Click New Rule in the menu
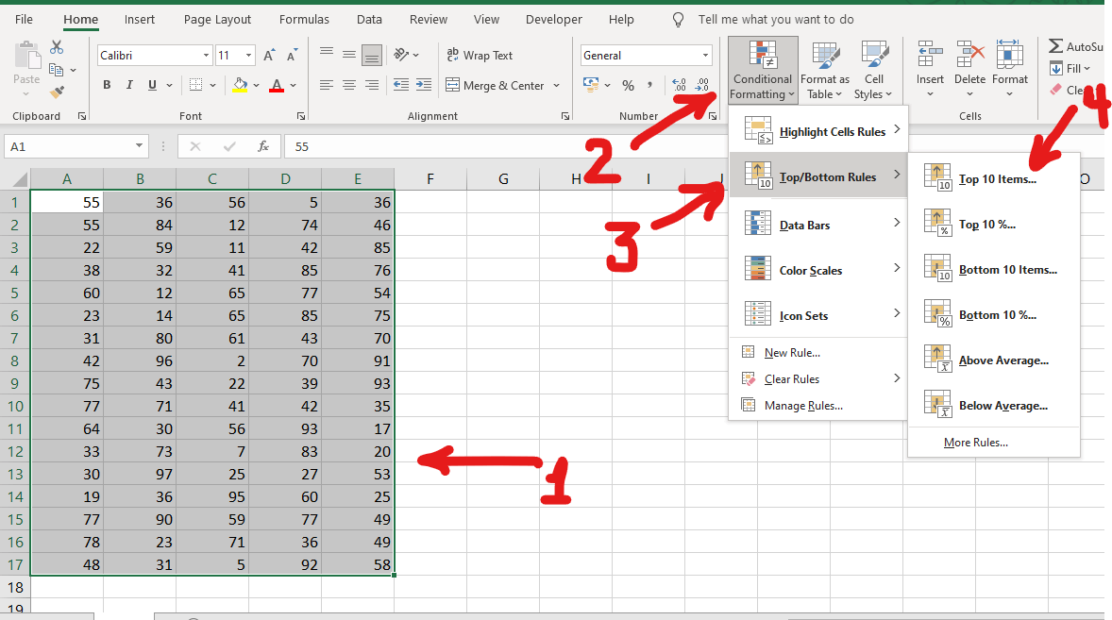This screenshot has height=620, width=1112. click(x=818, y=352)
